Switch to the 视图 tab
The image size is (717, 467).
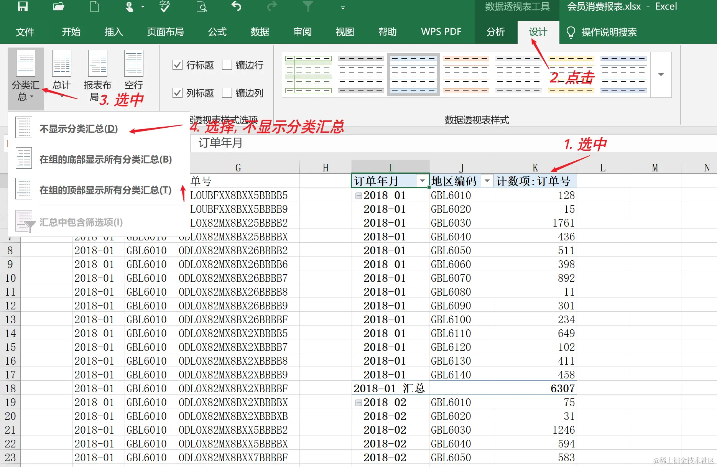coord(345,32)
